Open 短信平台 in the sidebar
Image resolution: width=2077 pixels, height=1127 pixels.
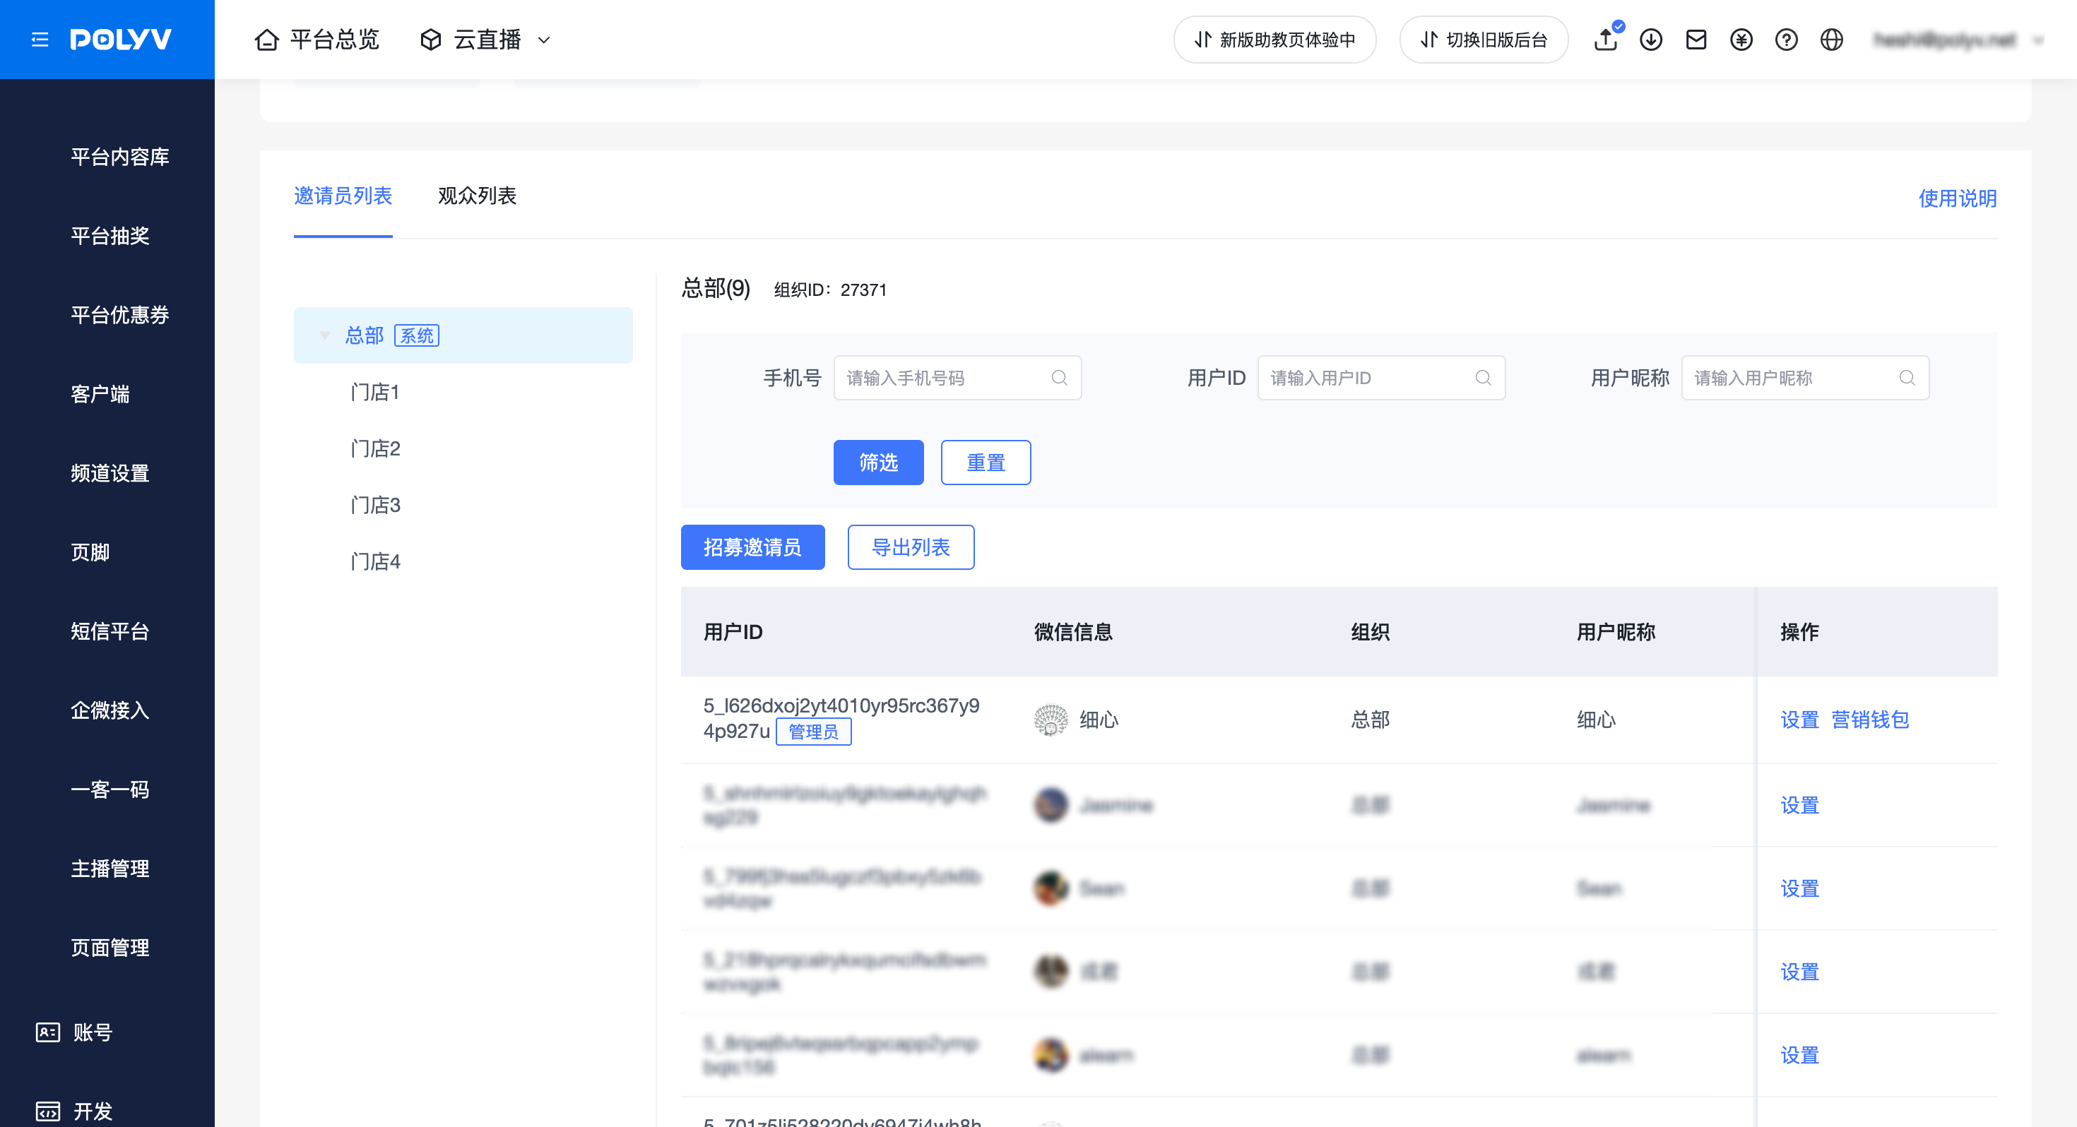click(x=110, y=631)
